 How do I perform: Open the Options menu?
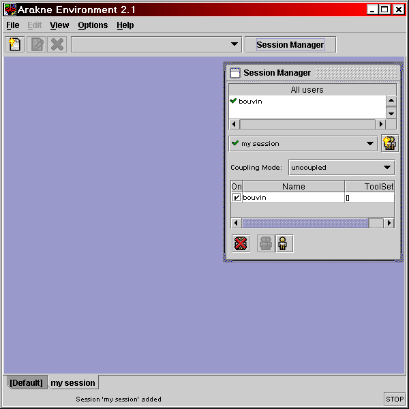[93, 25]
